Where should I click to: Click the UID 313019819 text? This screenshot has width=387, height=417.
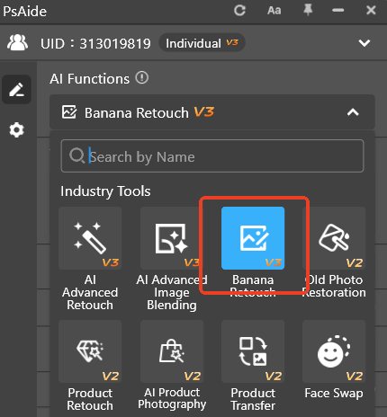coord(95,44)
